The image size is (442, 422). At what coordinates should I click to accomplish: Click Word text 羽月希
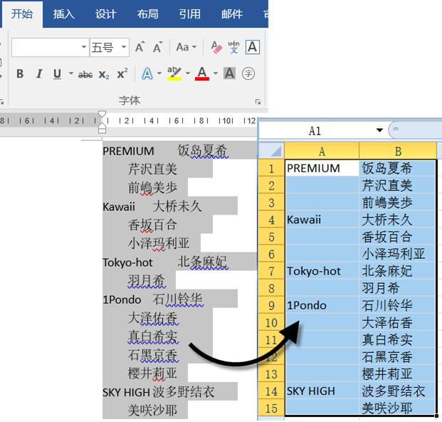point(147,281)
